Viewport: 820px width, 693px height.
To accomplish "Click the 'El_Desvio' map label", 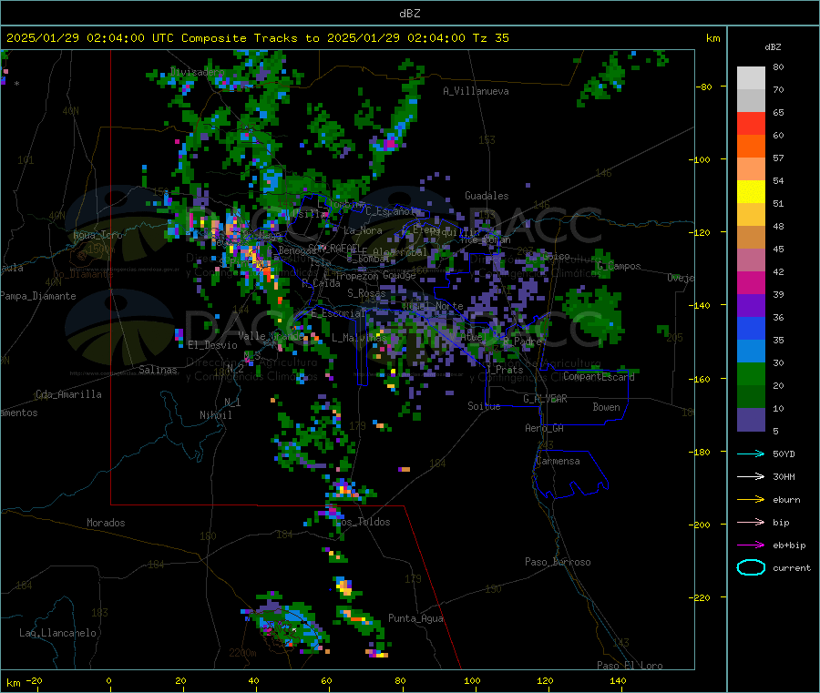I will [212, 345].
